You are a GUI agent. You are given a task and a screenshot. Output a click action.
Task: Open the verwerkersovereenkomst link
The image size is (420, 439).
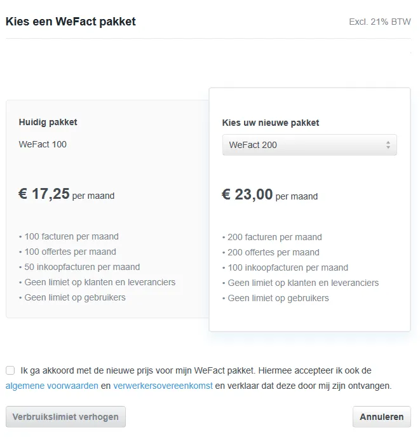click(163, 386)
